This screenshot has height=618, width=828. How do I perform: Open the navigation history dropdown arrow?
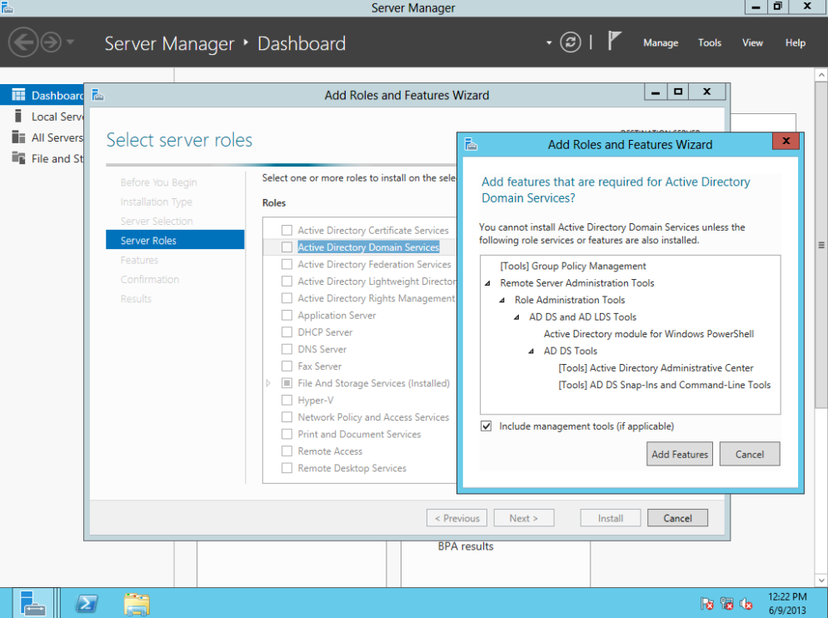pyautogui.click(x=70, y=42)
